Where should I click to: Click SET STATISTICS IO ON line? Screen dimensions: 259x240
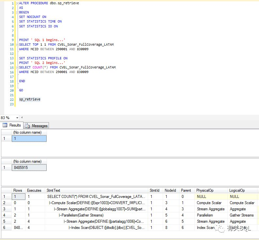[38, 26]
